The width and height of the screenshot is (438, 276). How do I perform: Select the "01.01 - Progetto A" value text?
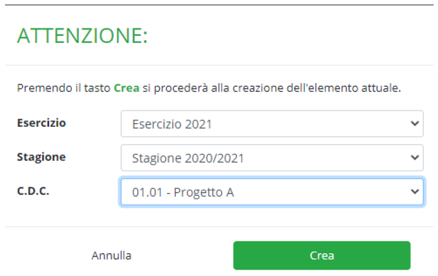coord(183,192)
